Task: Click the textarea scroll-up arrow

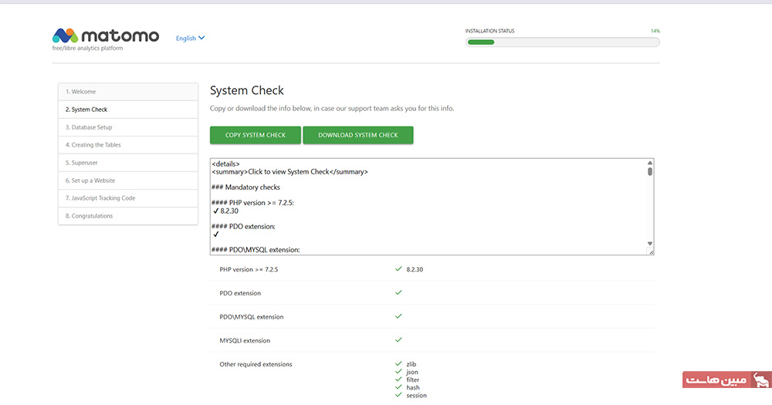Action: pos(650,163)
